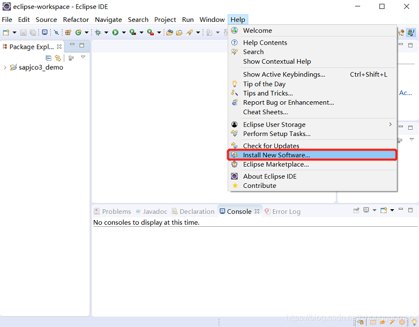Click the Open Task folder icon
This screenshot has width=419, height=327.
point(179,33)
